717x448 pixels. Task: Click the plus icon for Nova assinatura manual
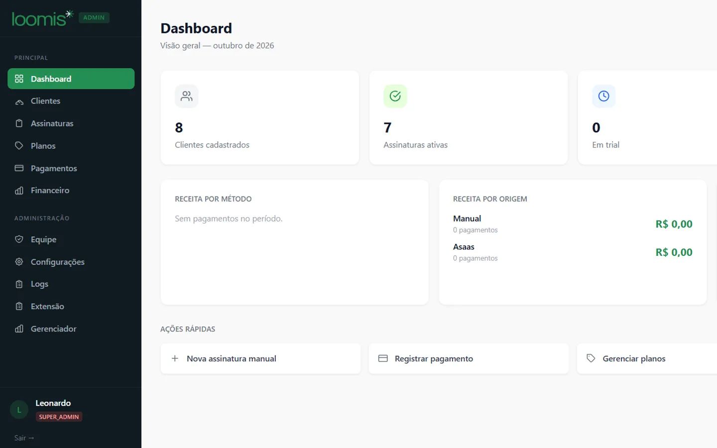coord(175,358)
